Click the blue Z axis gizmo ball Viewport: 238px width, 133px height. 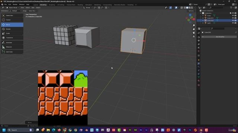click(190, 15)
